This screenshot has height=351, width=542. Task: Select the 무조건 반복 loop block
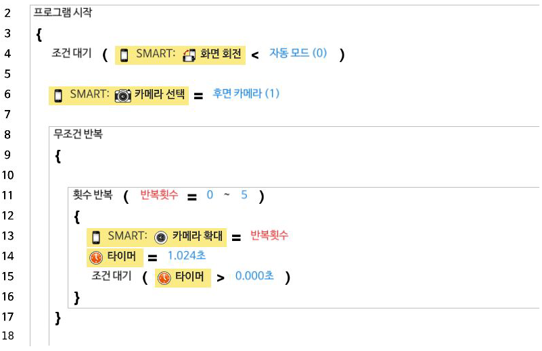[x=78, y=134]
